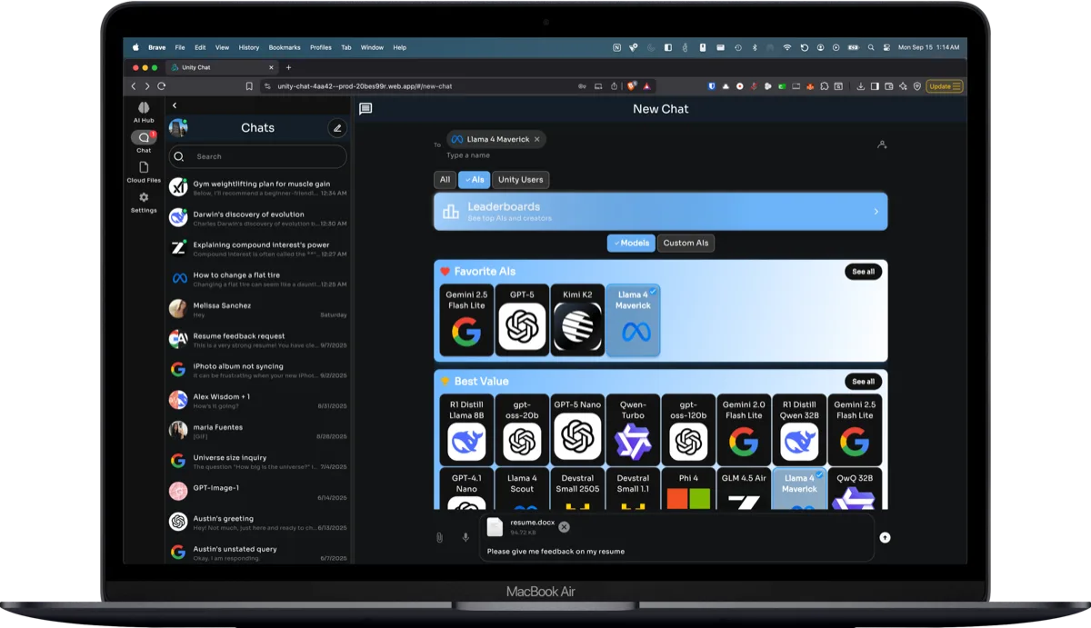Image resolution: width=1091 pixels, height=628 pixels.
Task: Select the gpt-oss-120b model card
Action: [x=688, y=430]
